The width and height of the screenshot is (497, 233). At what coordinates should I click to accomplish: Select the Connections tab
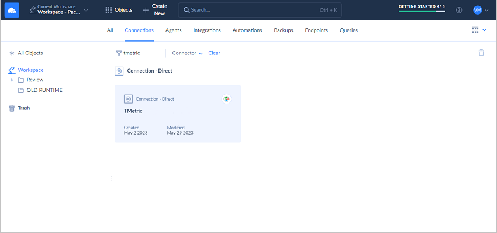[x=139, y=30]
